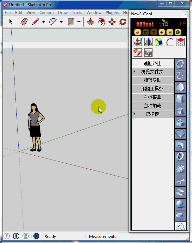Click 浏览文件夹 button

click(153, 72)
